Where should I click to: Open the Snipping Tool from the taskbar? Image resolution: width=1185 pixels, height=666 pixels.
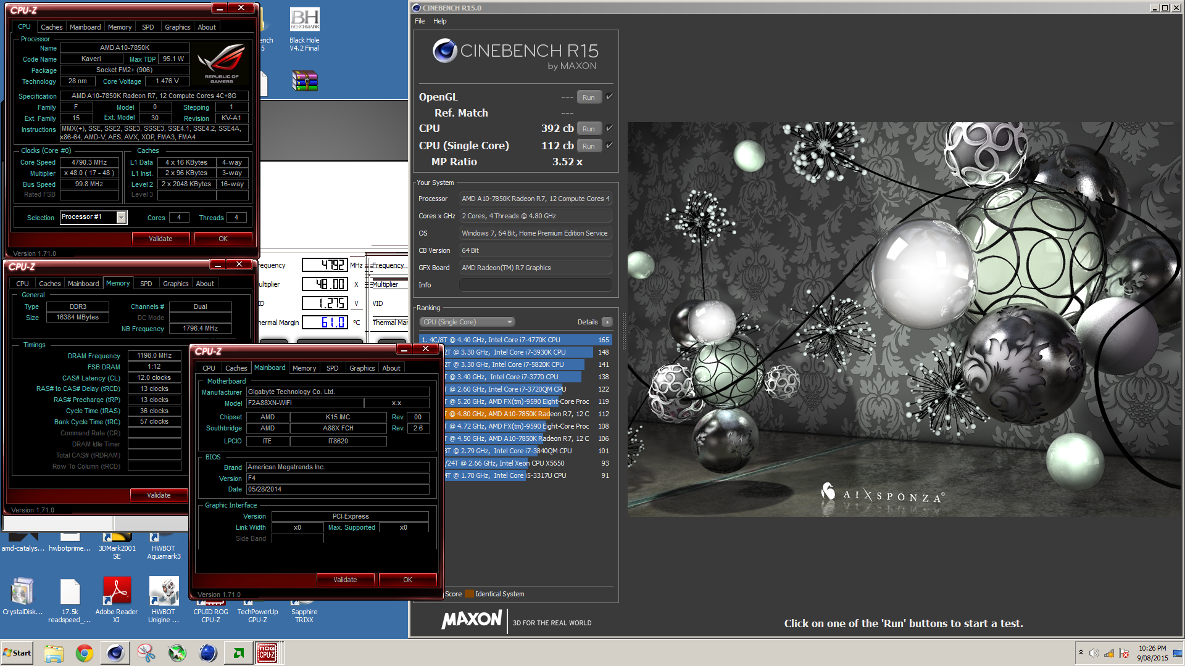click(146, 653)
